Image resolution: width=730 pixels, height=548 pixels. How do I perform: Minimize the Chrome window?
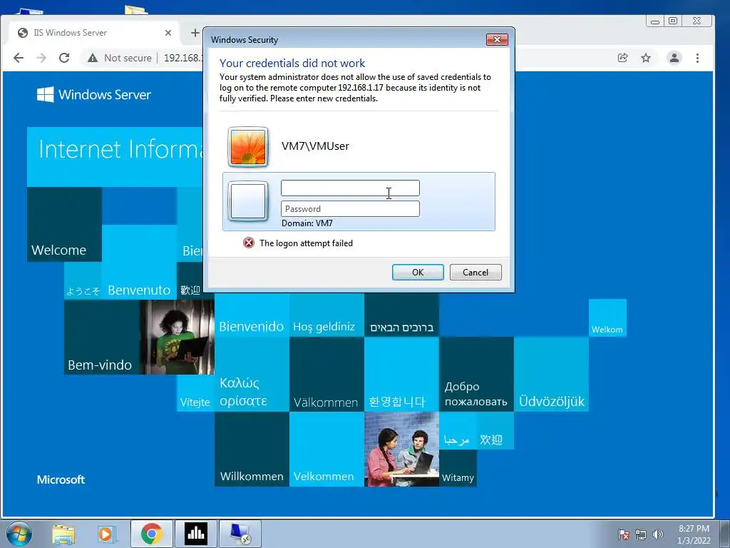point(655,21)
